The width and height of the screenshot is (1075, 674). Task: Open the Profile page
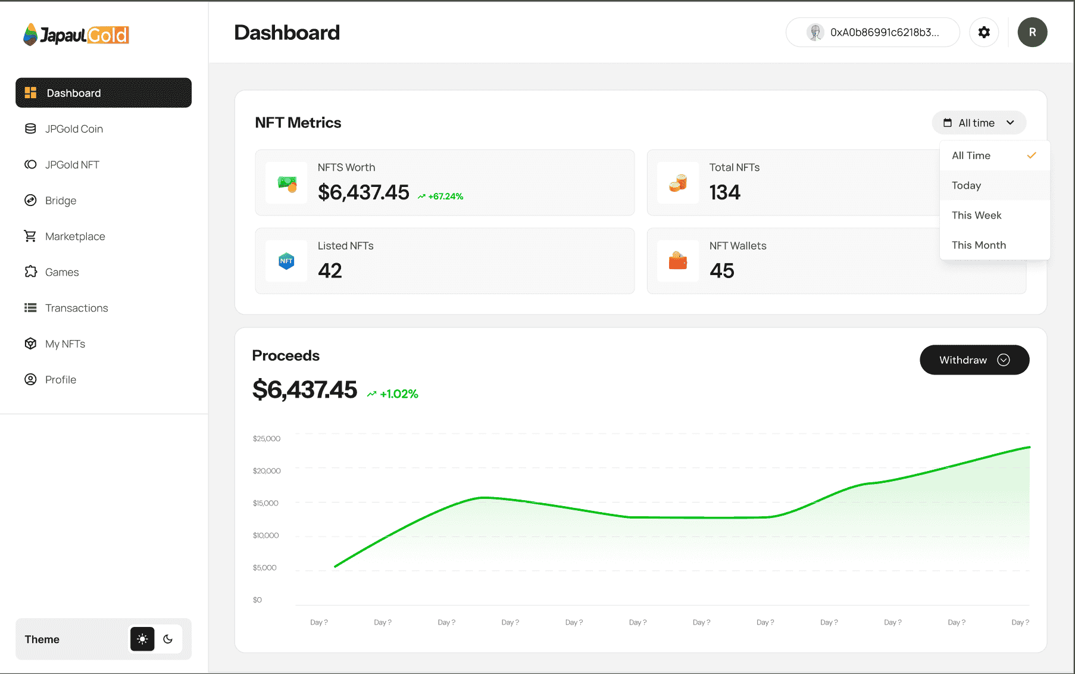(x=104, y=379)
